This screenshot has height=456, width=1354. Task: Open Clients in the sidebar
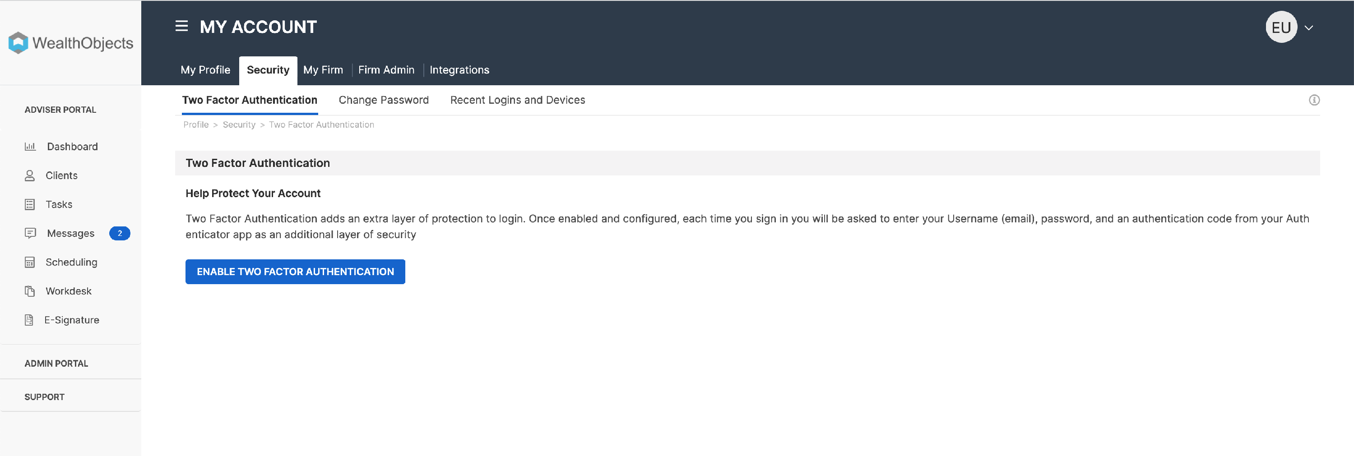[61, 175]
